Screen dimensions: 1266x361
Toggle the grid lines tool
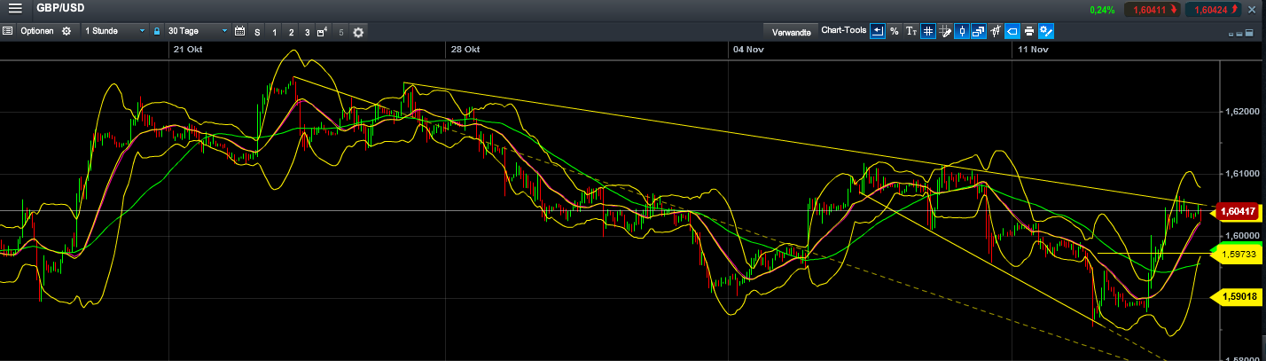pos(928,31)
